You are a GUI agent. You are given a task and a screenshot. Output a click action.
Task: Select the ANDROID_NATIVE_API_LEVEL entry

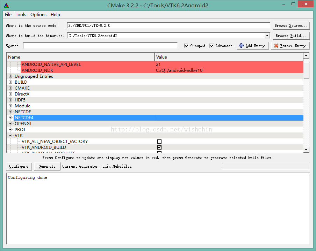click(51, 64)
